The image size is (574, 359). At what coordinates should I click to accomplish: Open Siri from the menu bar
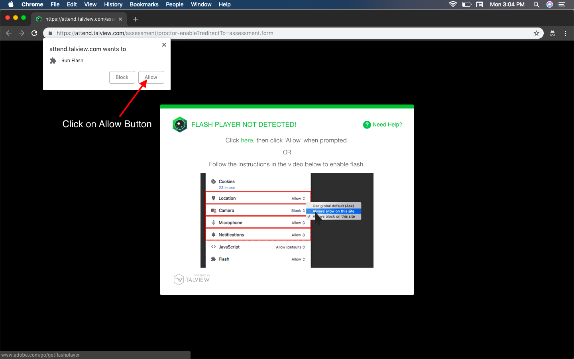[x=550, y=4]
